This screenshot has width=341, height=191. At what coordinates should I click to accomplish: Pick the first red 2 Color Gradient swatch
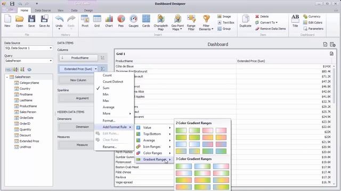[x=208, y=131]
